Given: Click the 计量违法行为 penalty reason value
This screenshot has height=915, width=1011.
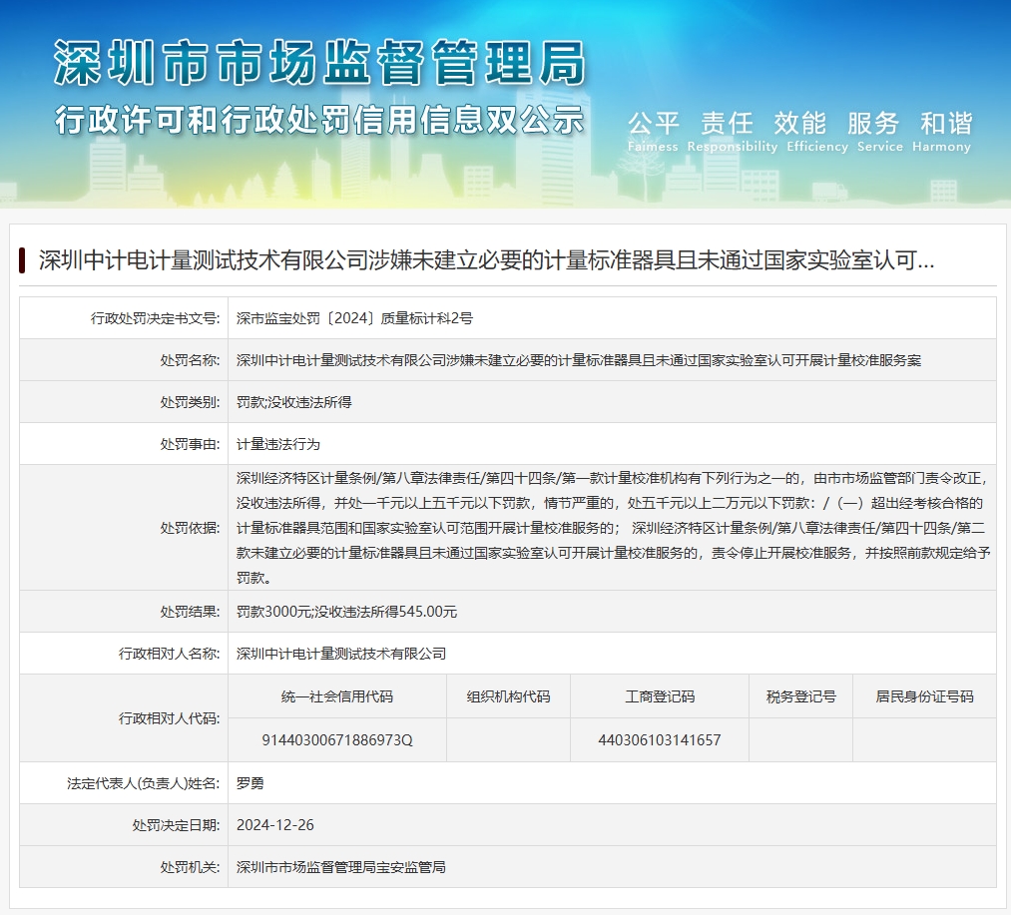Looking at the screenshot, I should [x=278, y=444].
